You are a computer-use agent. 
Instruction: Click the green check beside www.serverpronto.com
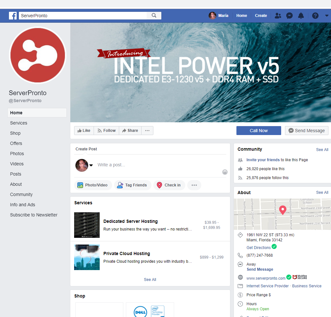pos(289,277)
